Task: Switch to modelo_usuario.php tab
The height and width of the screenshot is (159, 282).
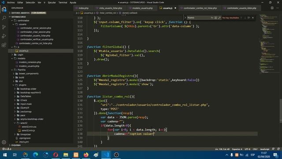Action: click(x=142, y=8)
